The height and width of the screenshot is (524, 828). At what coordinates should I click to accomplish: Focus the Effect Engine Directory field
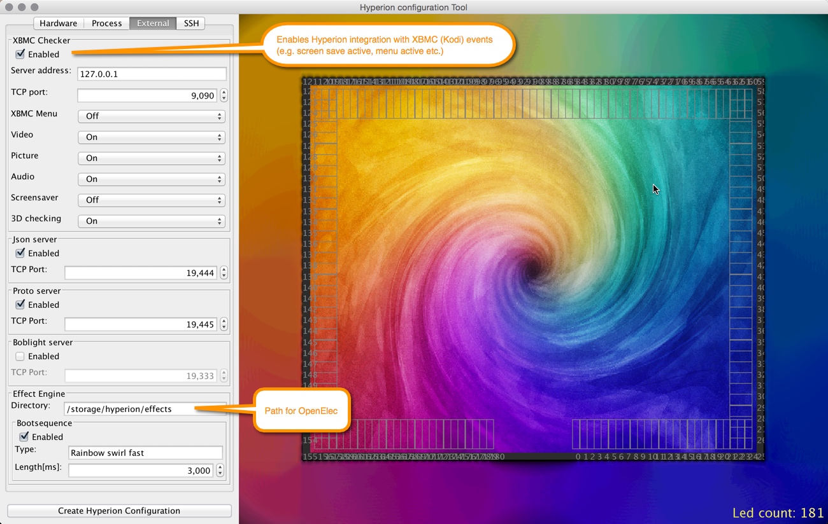tap(145, 409)
